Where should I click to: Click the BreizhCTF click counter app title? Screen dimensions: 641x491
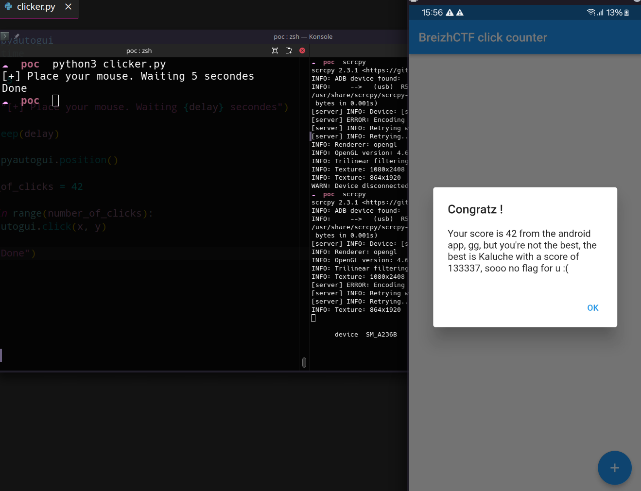(x=483, y=37)
